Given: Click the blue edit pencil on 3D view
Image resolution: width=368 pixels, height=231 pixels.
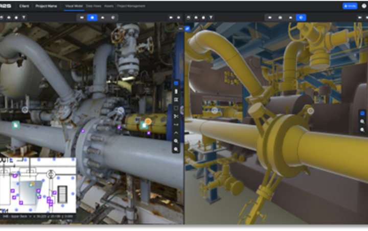Looking at the screenshot, I should point(187,29).
